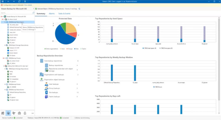Collapse the highlighted Backup Repositories node
The width and height of the screenshot is (221, 120).
pyautogui.click(x=5, y=22)
